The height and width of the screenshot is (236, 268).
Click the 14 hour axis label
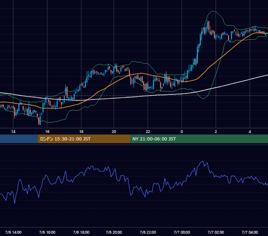click(13, 132)
